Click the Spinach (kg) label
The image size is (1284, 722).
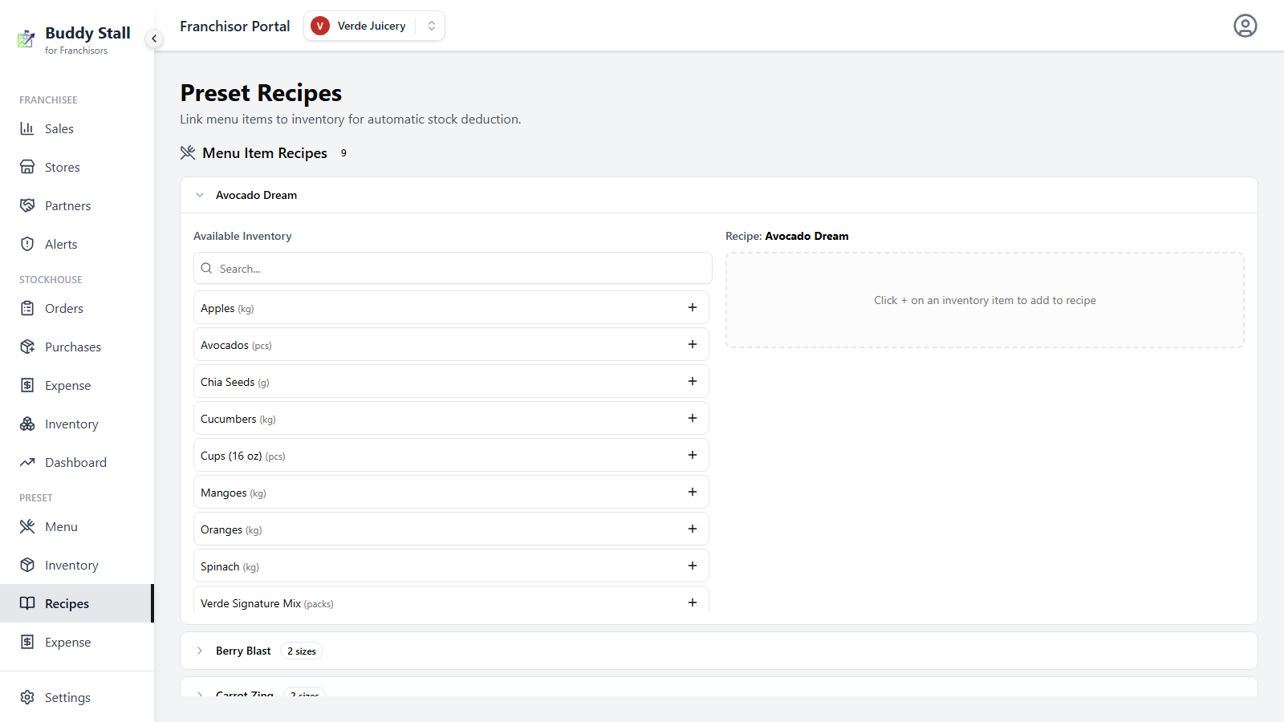(230, 567)
